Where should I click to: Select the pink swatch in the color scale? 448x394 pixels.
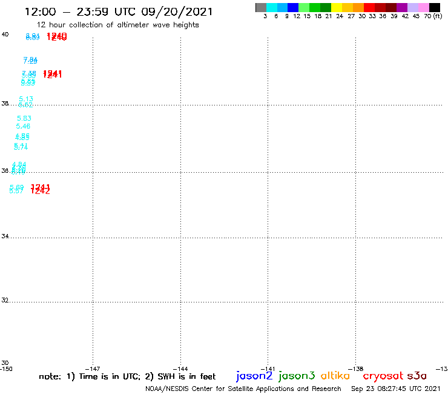pos(423,7)
